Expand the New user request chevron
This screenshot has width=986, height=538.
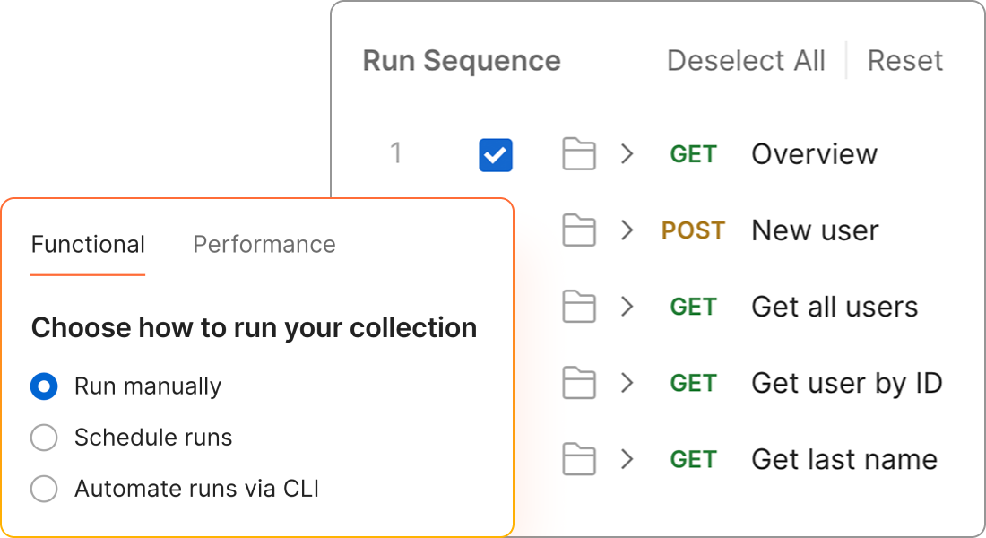[627, 230]
